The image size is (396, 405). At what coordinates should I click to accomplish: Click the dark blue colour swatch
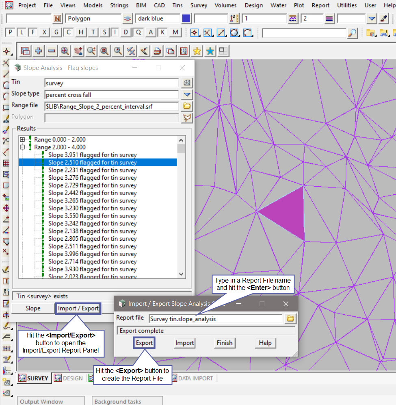tap(186, 19)
